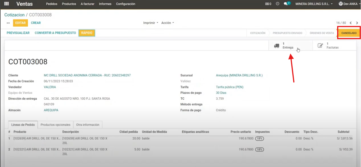Open the MC DRILL customer link
This screenshot has width=361, height=167.
[87, 76]
